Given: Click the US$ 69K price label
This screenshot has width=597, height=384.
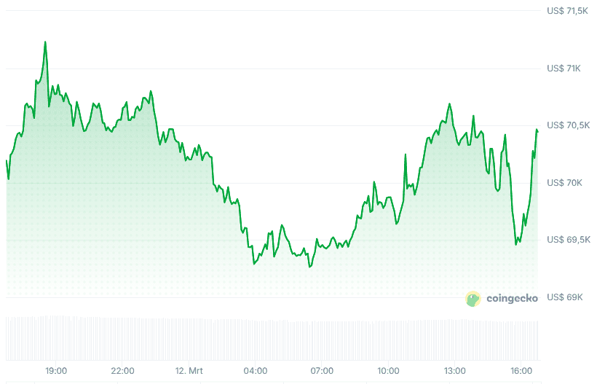Looking at the screenshot, I should tap(564, 297).
